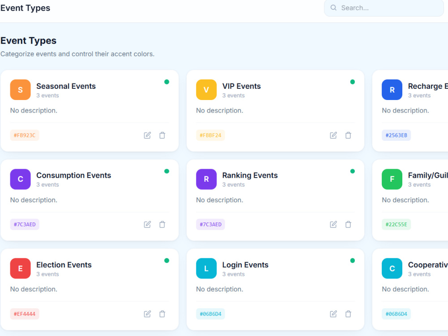Open the Login Events card title
The height and width of the screenshot is (336, 448).
246,265
